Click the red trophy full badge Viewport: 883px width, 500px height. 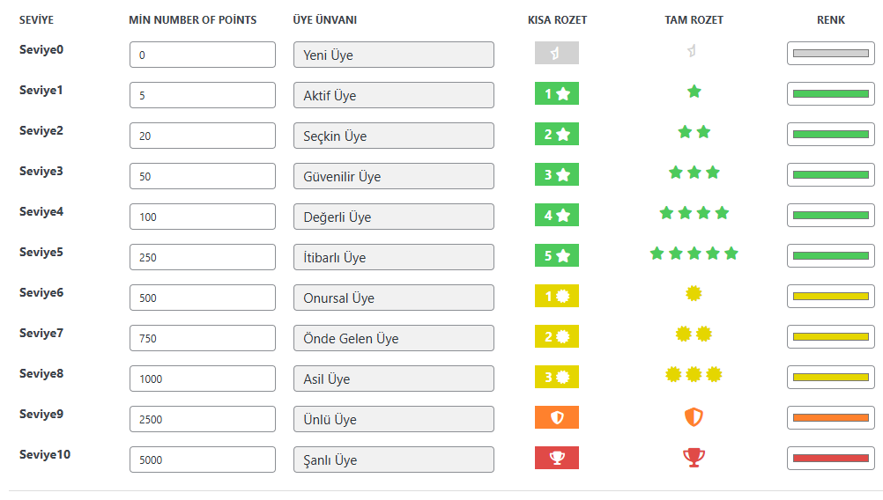[694, 458]
